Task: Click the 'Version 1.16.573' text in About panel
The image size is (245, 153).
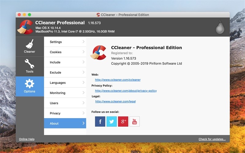Action: tap(124, 58)
